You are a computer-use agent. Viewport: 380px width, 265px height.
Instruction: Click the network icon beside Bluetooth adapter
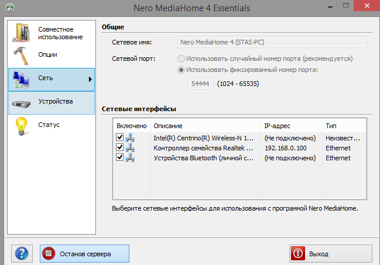[x=130, y=158]
